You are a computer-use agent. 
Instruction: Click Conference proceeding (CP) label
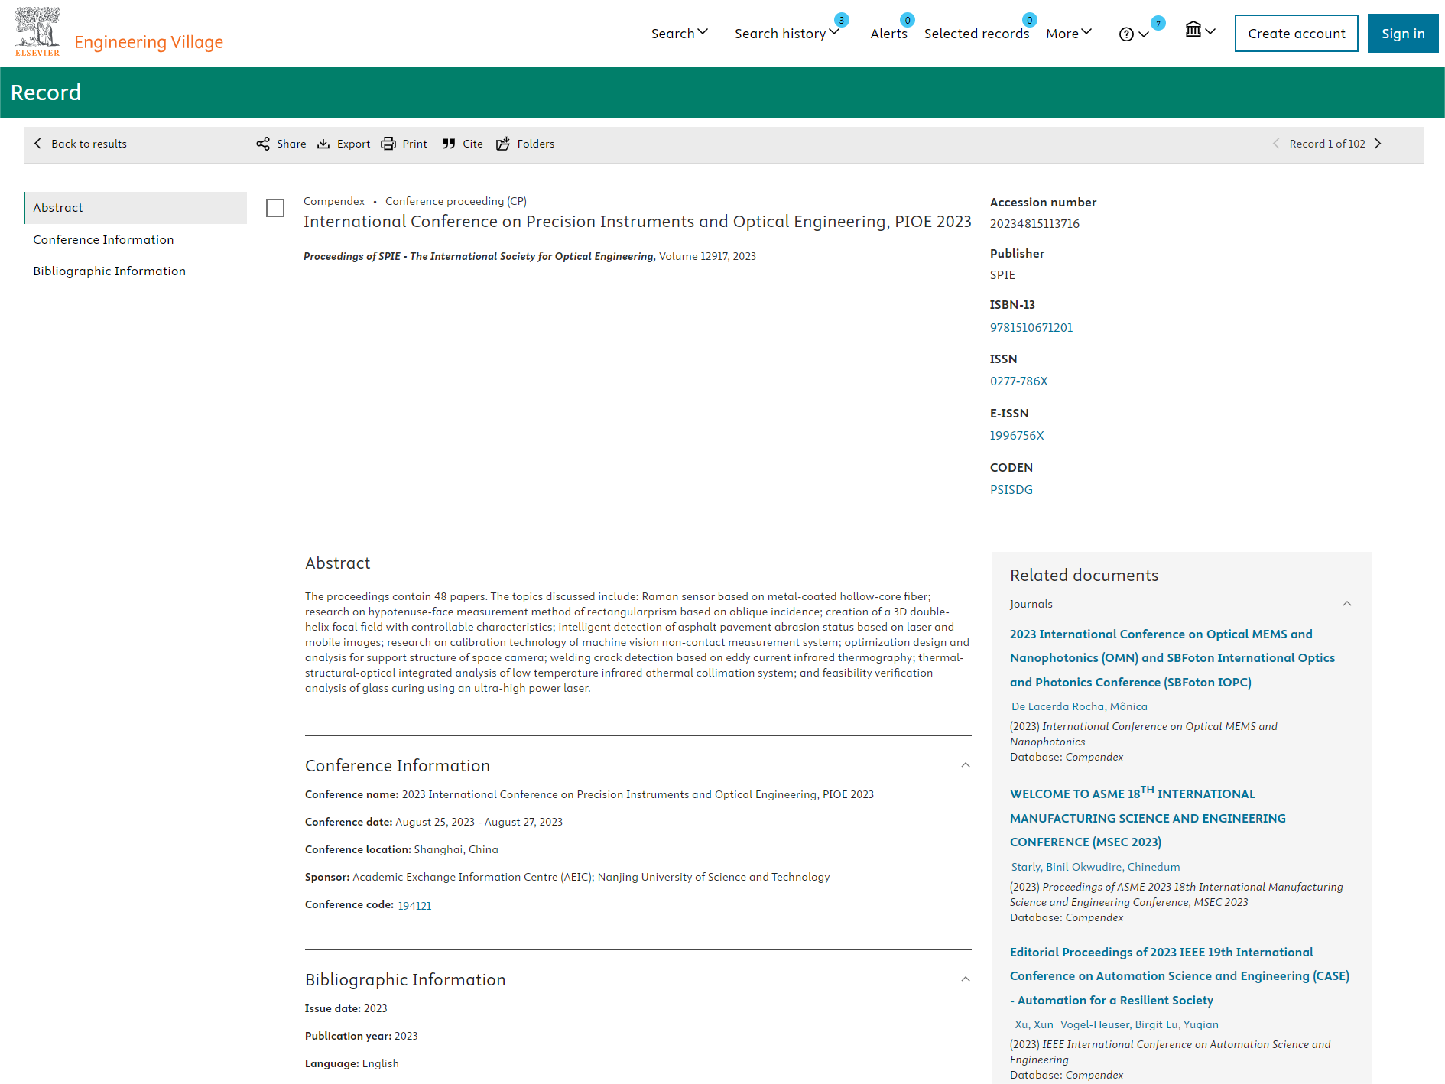click(x=456, y=201)
